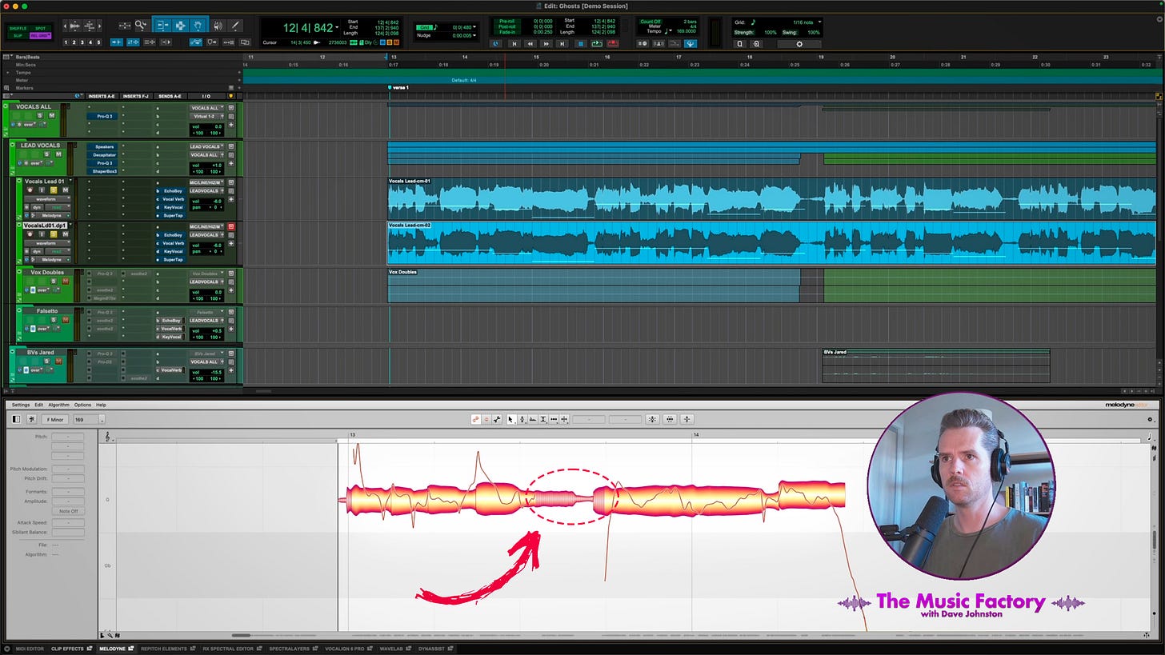
Task: Select the Zoomer tool in Pro Tools toolbar
Action: pos(141,26)
